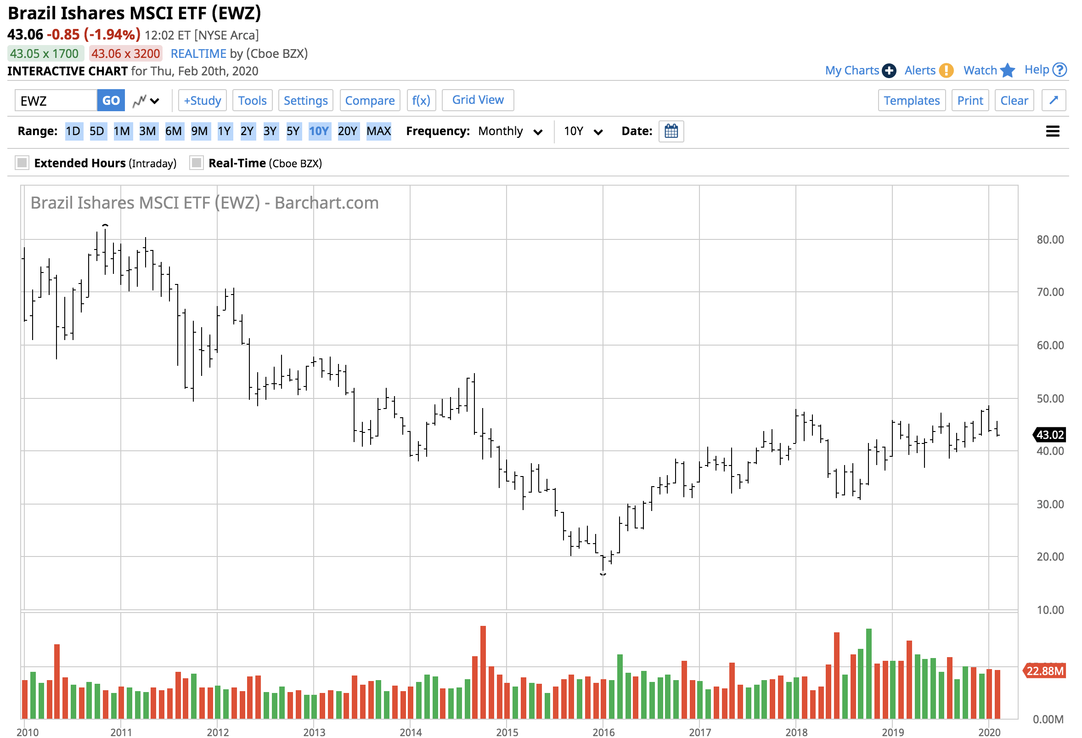Click the Watch star icon
Viewport: 1082px width, 738px height.
point(1007,71)
